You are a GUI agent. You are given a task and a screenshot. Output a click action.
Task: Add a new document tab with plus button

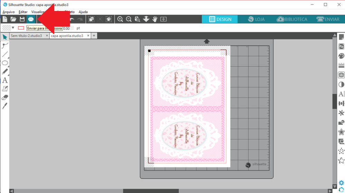pos(94,35)
